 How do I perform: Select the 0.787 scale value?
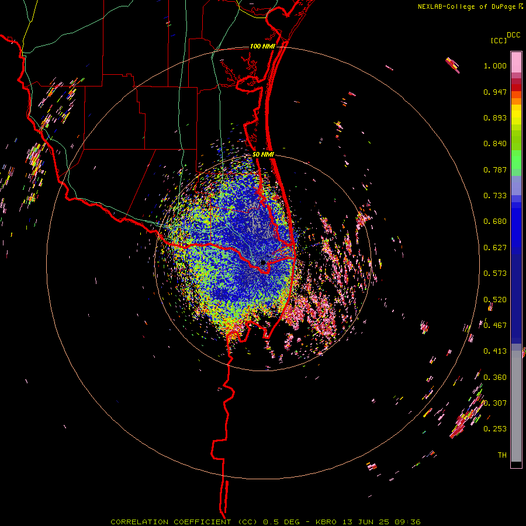[x=495, y=169]
